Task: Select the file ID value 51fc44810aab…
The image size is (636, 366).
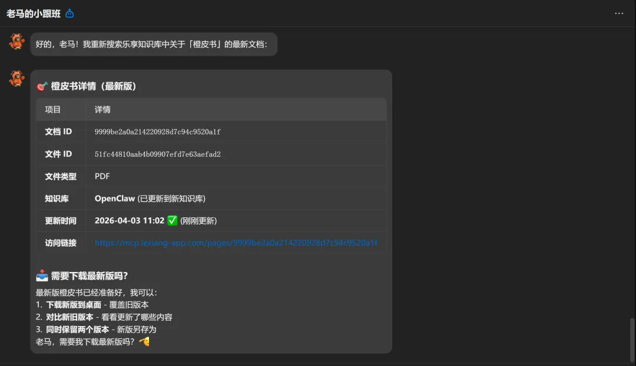Action: [x=157, y=154]
